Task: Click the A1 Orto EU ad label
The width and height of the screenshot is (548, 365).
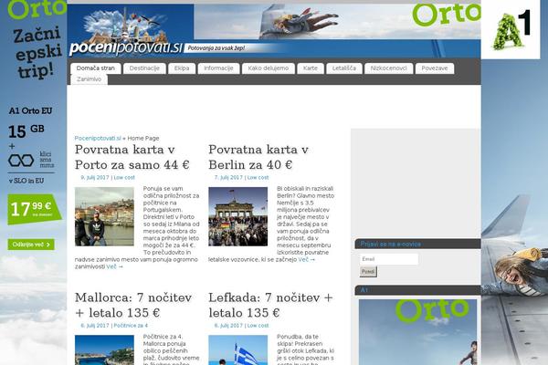Action: 30,110
